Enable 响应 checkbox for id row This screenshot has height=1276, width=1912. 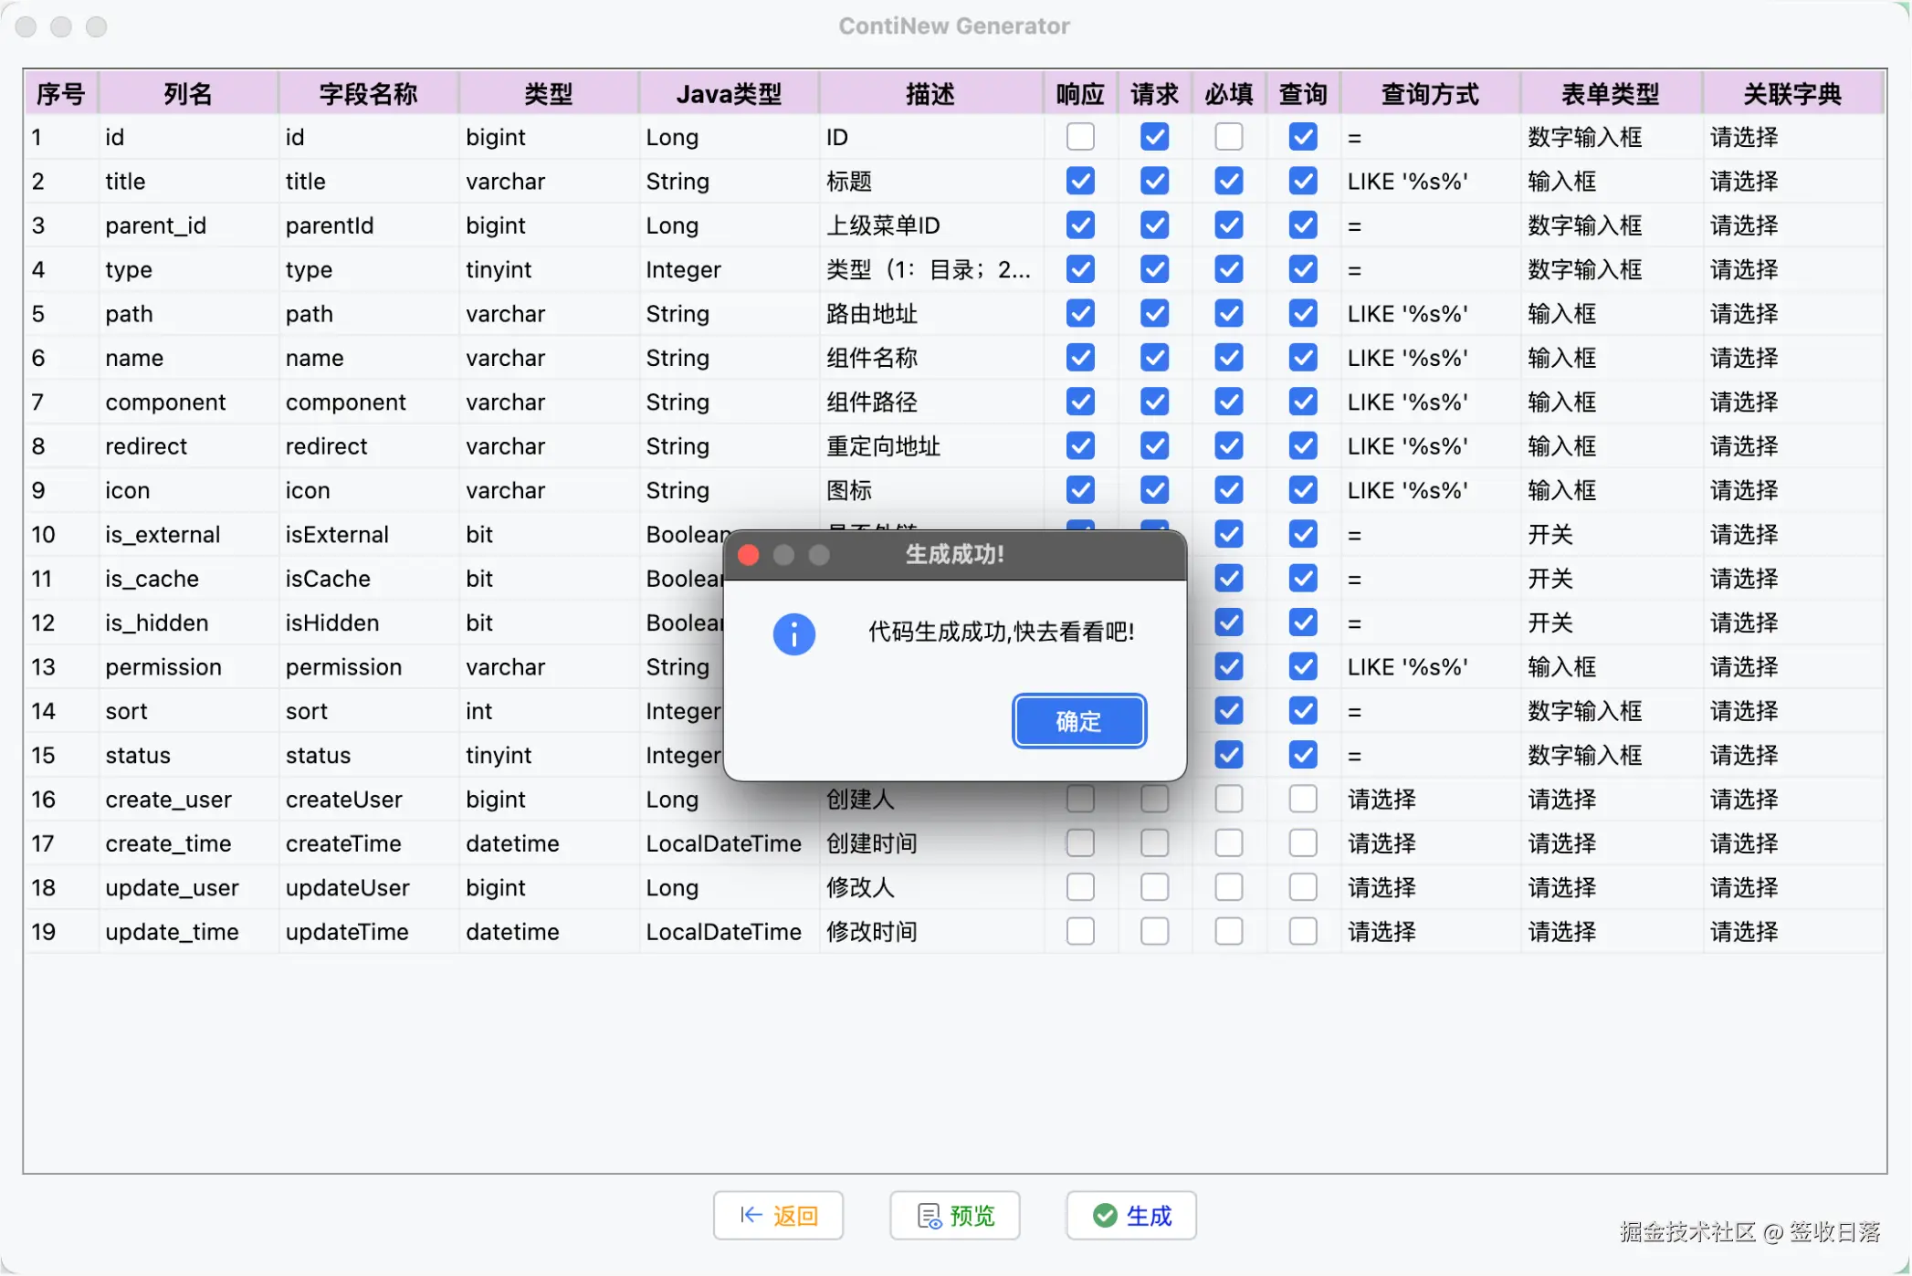[1080, 137]
